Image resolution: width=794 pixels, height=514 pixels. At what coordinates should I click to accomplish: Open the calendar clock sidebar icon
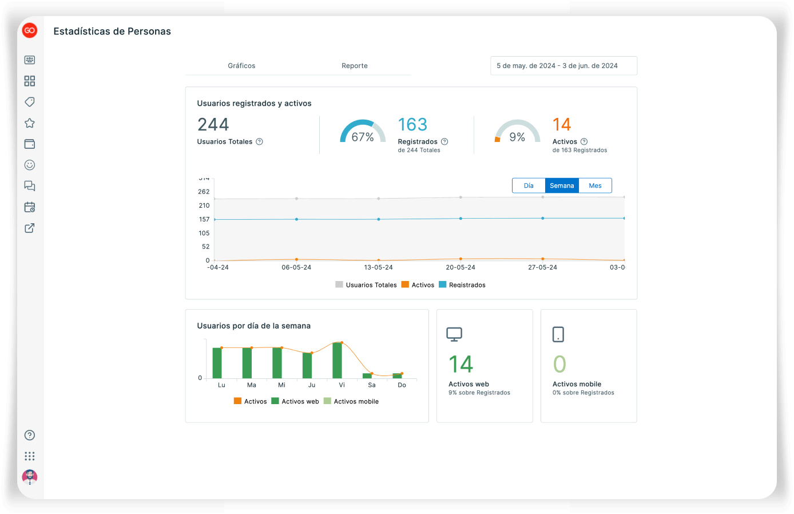point(30,207)
